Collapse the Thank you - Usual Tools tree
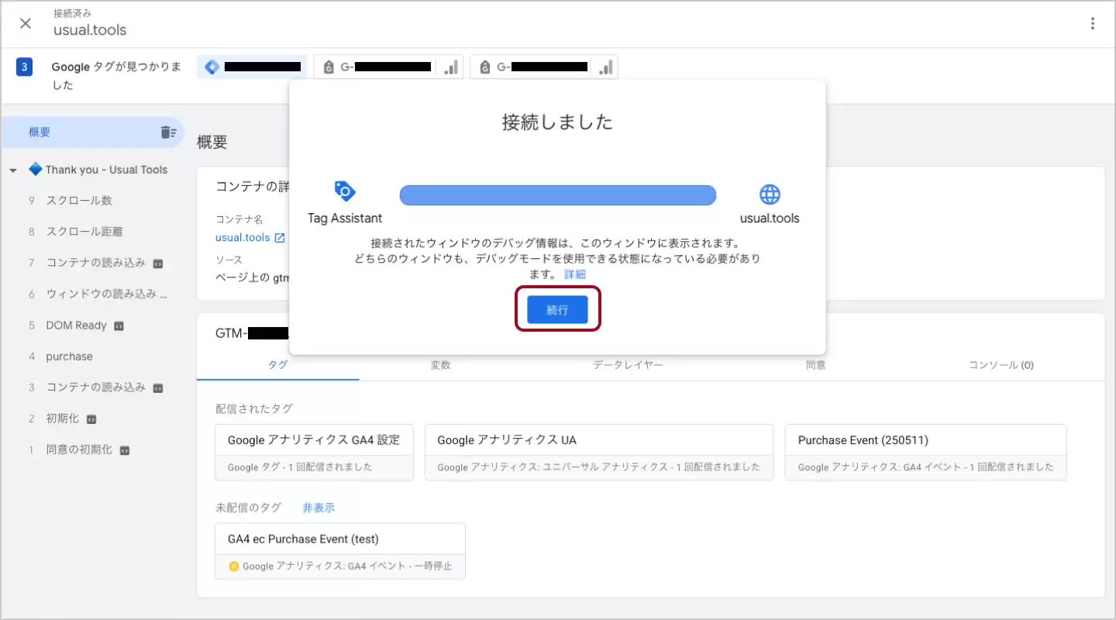Screen dimensions: 1116x620 point(13,170)
